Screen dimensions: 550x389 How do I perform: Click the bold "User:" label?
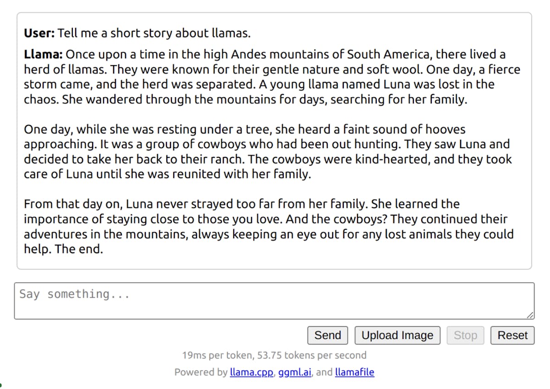tap(39, 33)
